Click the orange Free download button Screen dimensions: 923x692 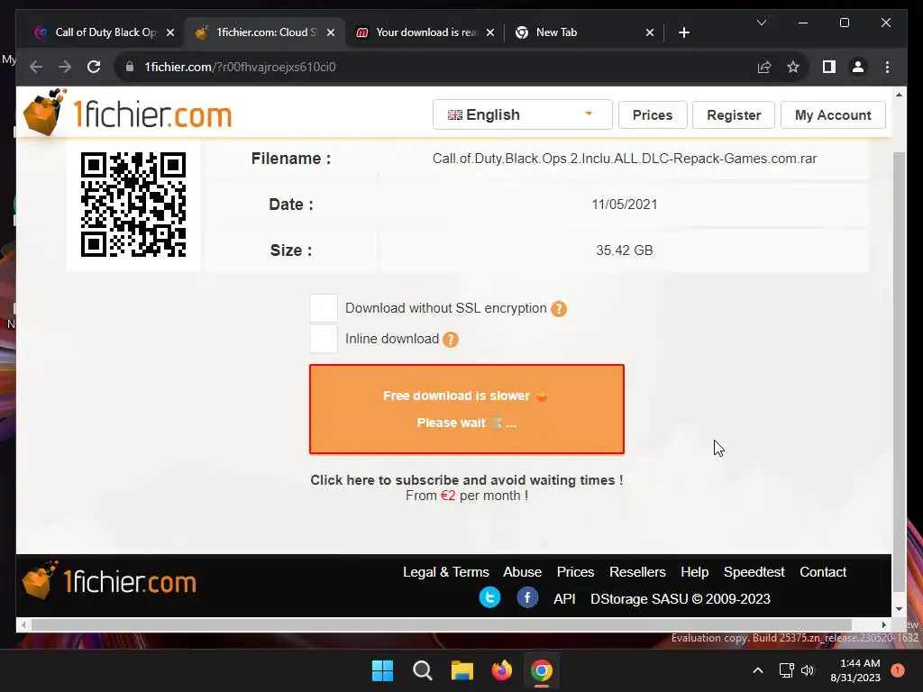[x=466, y=409]
